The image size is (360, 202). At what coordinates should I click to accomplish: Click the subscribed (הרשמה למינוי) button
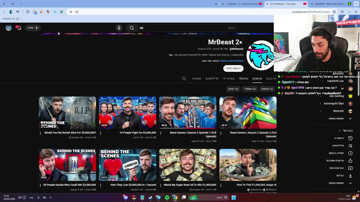(x=233, y=68)
